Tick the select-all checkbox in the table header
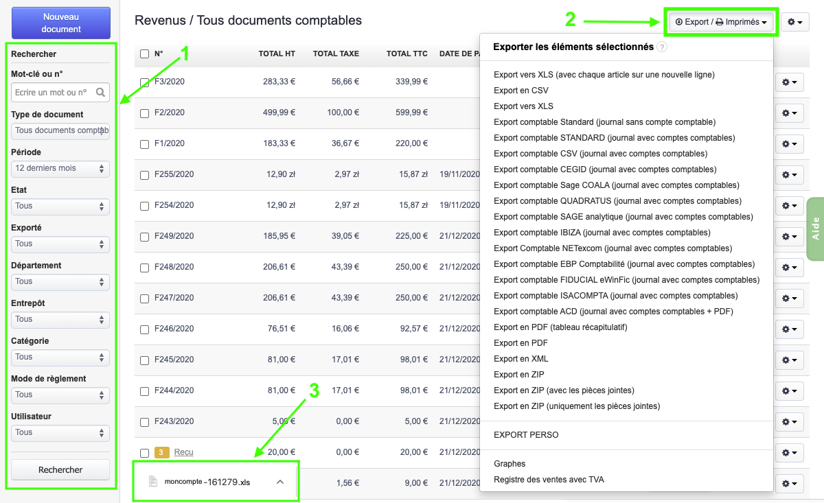The image size is (824, 503). click(144, 53)
